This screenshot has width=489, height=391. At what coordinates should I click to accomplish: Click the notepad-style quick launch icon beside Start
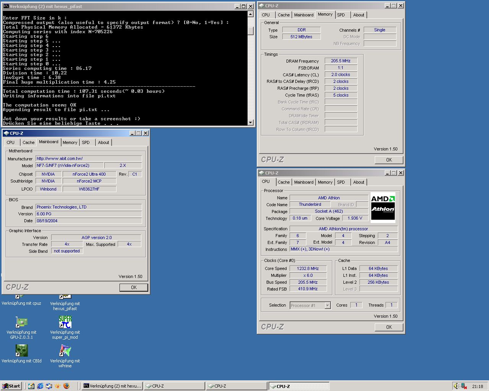click(x=31, y=386)
